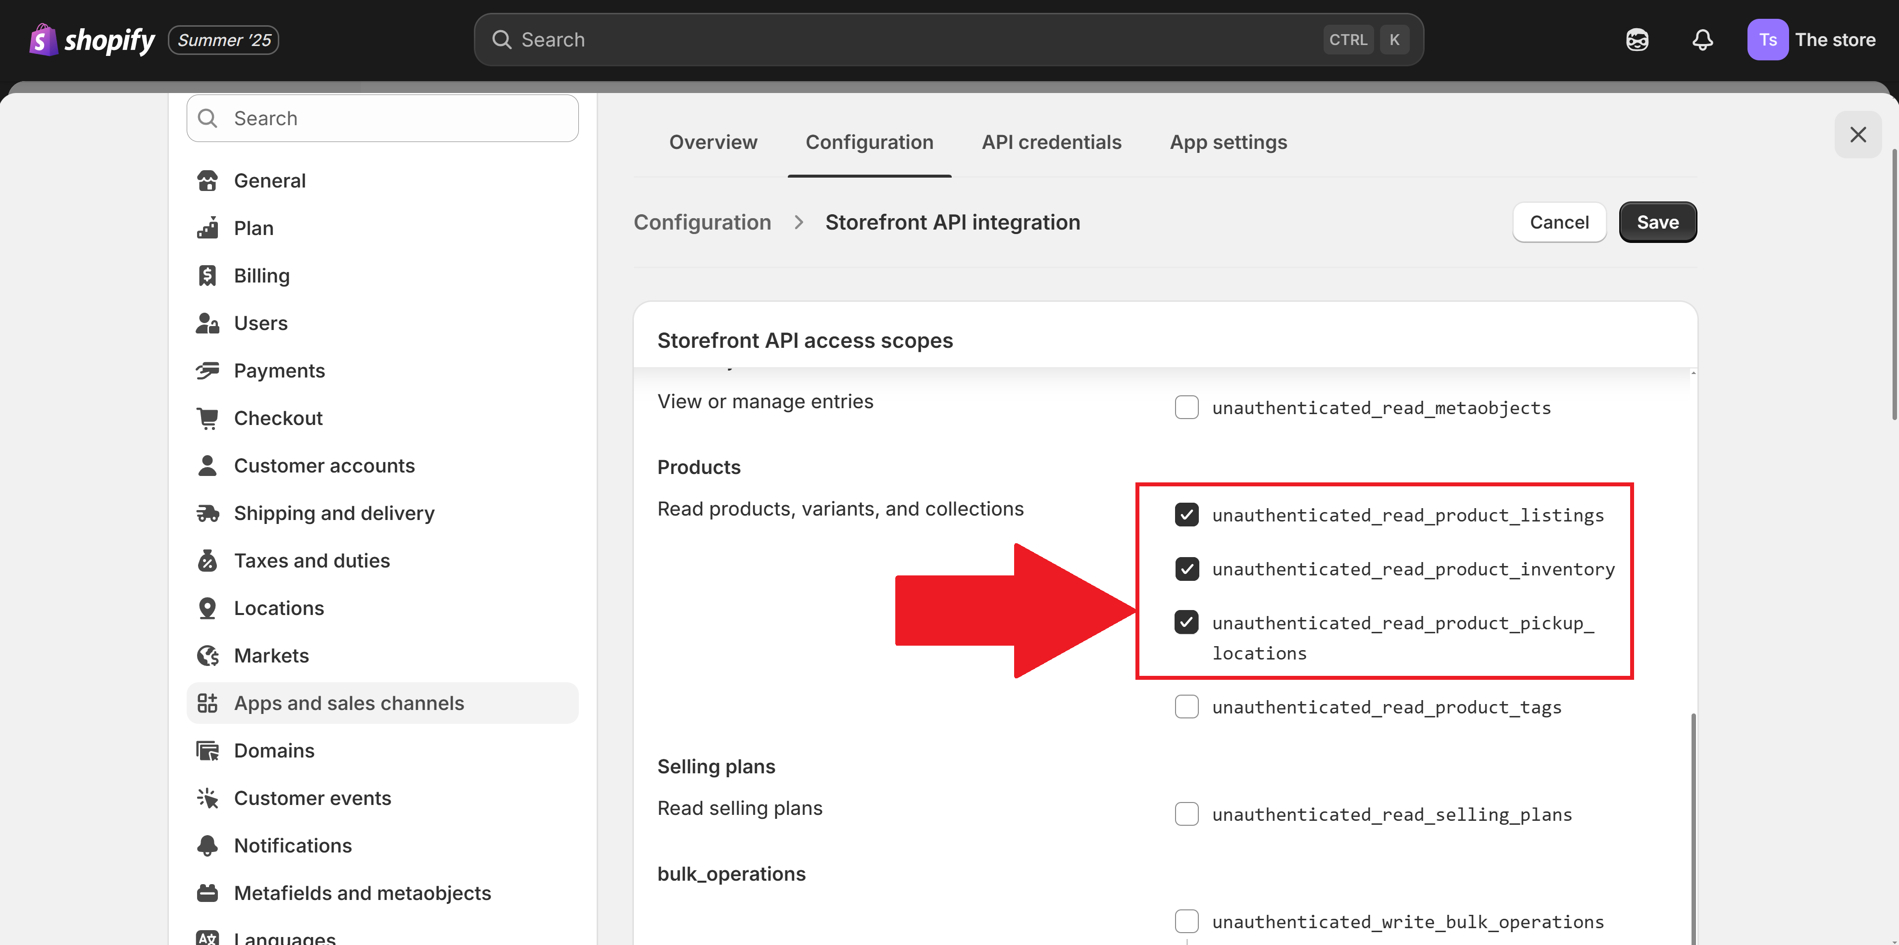Check unauthenticated_read_selling_plans
Viewport: 1899px width, 945px height.
click(1187, 814)
